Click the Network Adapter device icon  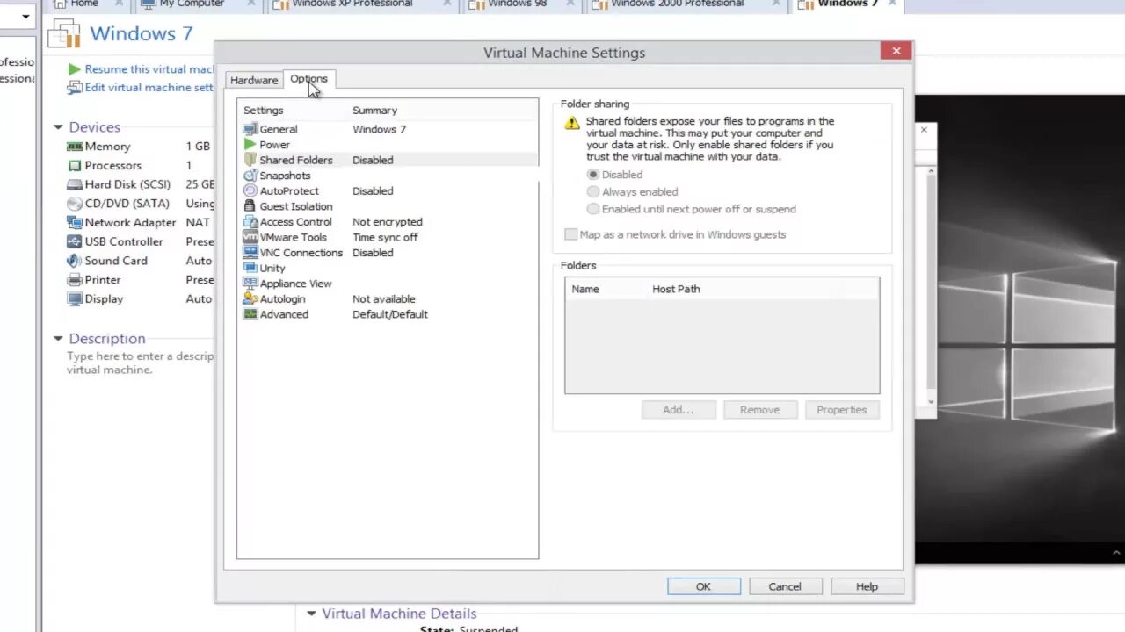[75, 223]
